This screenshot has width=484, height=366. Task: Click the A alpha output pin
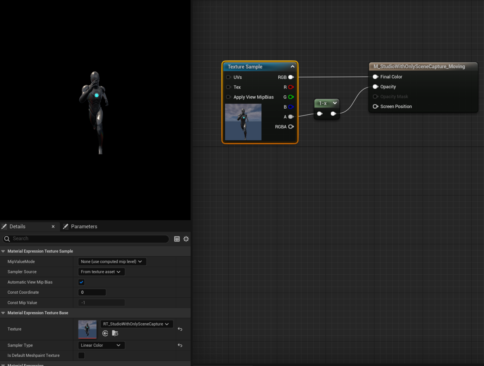point(291,117)
